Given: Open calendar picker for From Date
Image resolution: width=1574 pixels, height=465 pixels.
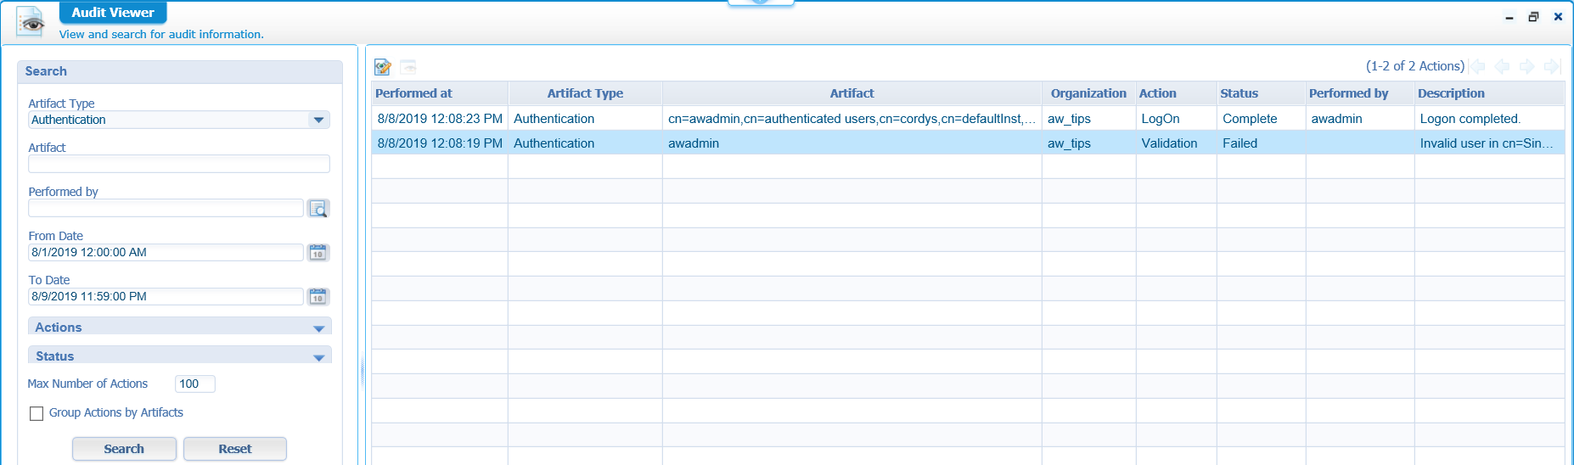Looking at the screenshot, I should (x=318, y=253).
